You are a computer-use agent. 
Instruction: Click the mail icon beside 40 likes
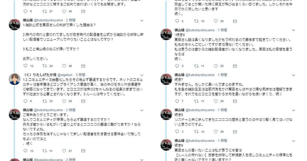click(83, 11)
